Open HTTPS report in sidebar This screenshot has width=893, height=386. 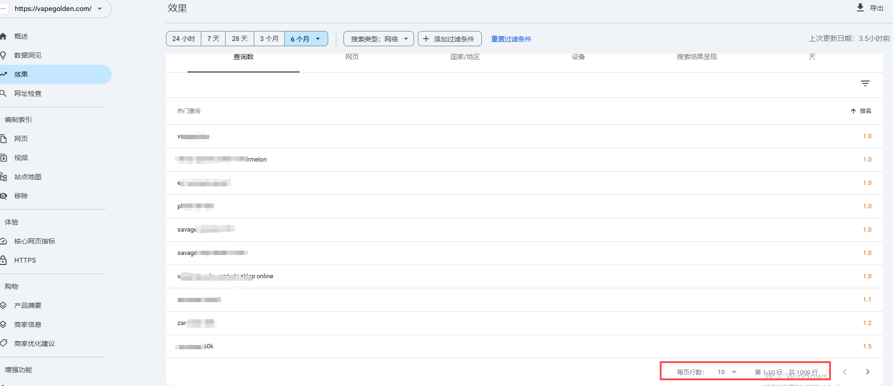25,260
